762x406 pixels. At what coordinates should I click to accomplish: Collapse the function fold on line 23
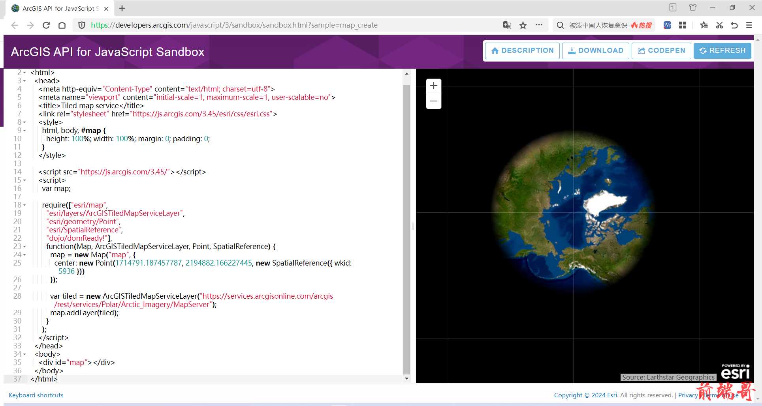point(24,247)
